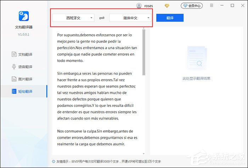This screenshot has width=248, height=168.
Task: Open the 西班牙文 source language dropdown
Action: (x=73, y=18)
